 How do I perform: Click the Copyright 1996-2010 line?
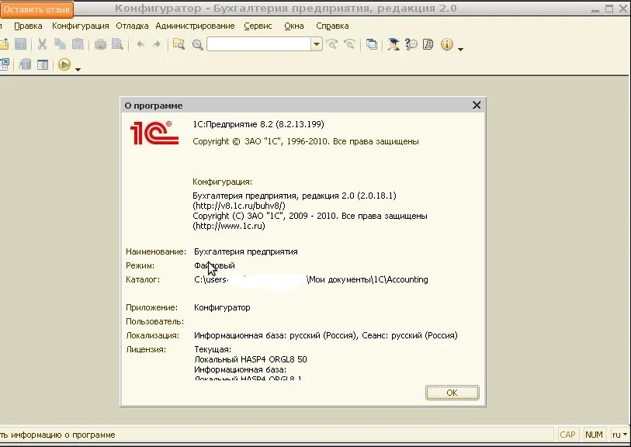point(306,141)
